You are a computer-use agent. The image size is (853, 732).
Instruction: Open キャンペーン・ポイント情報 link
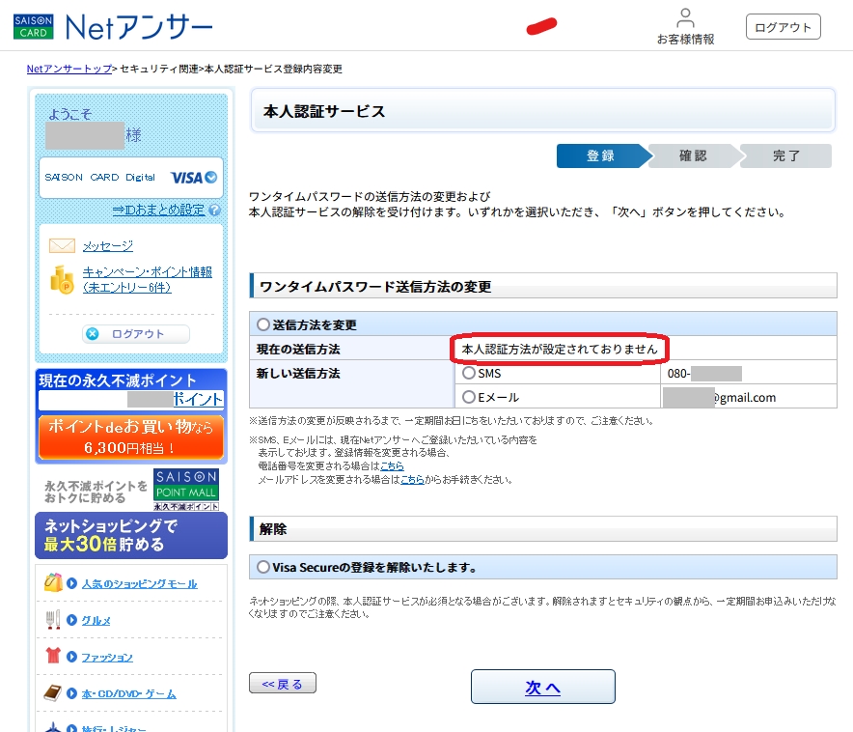pyautogui.click(x=148, y=279)
